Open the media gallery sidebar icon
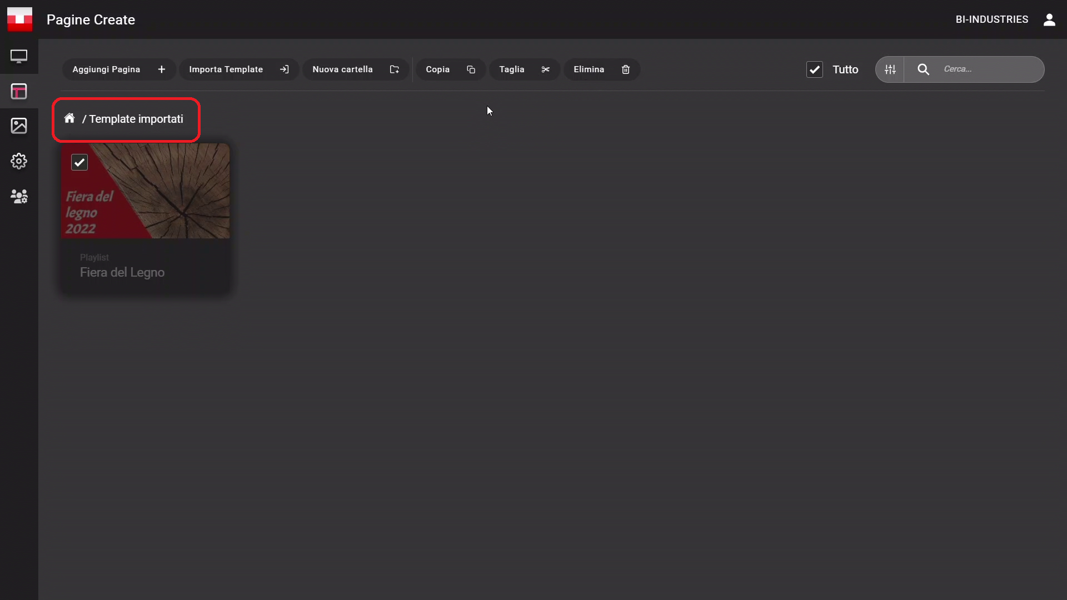 (19, 126)
